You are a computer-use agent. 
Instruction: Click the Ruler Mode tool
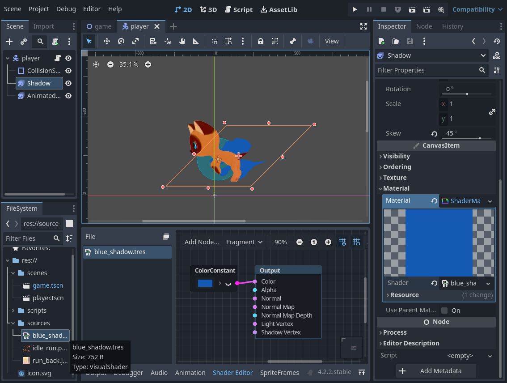[x=196, y=41]
